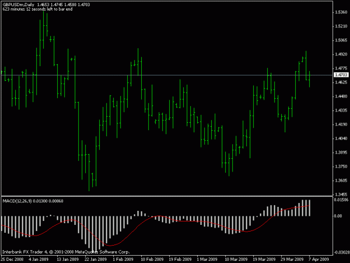The height and width of the screenshot is (263, 350).
Task: Click the current price label 1.4703
Action: (x=341, y=75)
